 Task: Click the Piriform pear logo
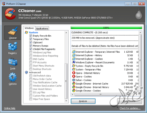click(139, 14)
